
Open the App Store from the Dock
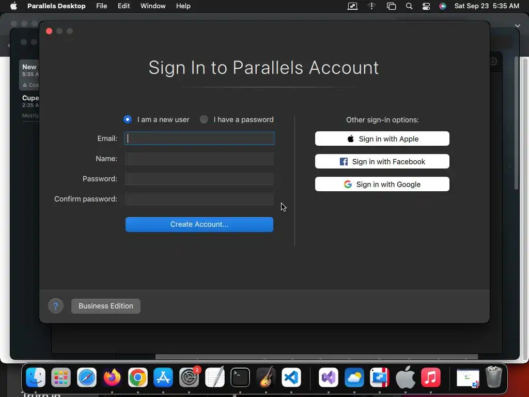(163, 377)
